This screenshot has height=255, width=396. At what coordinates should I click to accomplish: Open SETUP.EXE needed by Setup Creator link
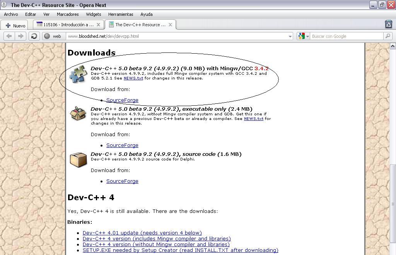point(180,250)
